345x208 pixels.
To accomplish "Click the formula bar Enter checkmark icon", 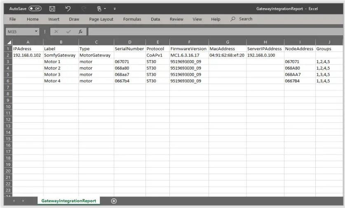I will 68,32.
